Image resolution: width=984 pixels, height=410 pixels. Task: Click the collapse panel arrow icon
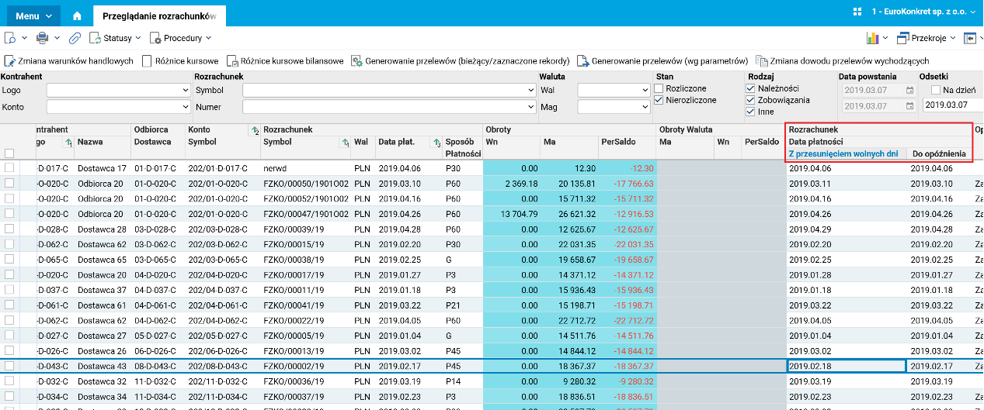pos(970,37)
